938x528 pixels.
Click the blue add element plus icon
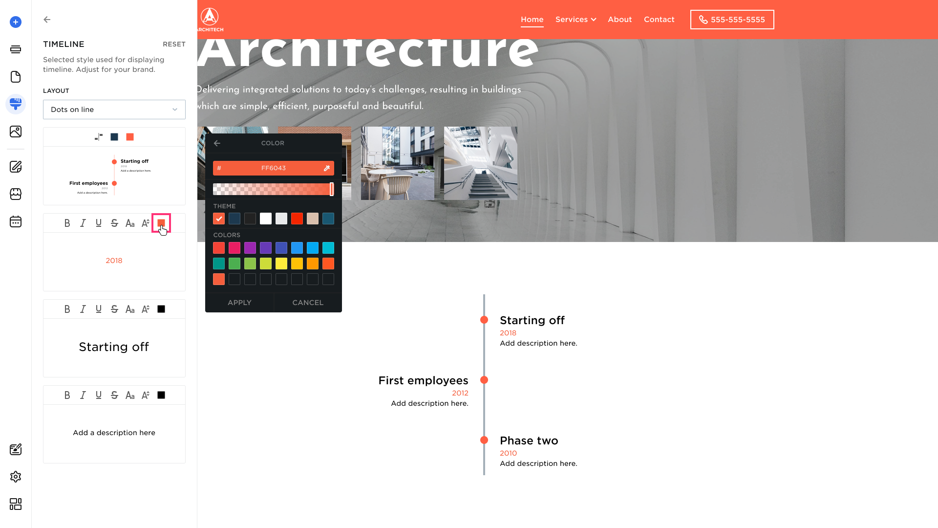click(16, 22)
